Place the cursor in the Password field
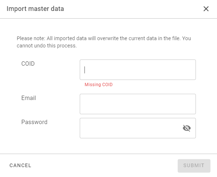217x177 pixels. click(131, 128)
